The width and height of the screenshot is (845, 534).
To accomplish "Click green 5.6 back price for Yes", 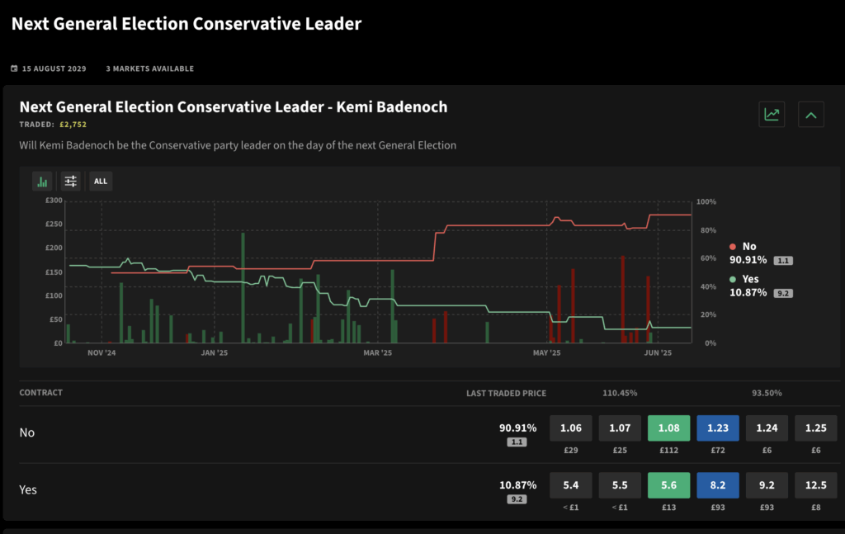I will (x=668, y=485).
